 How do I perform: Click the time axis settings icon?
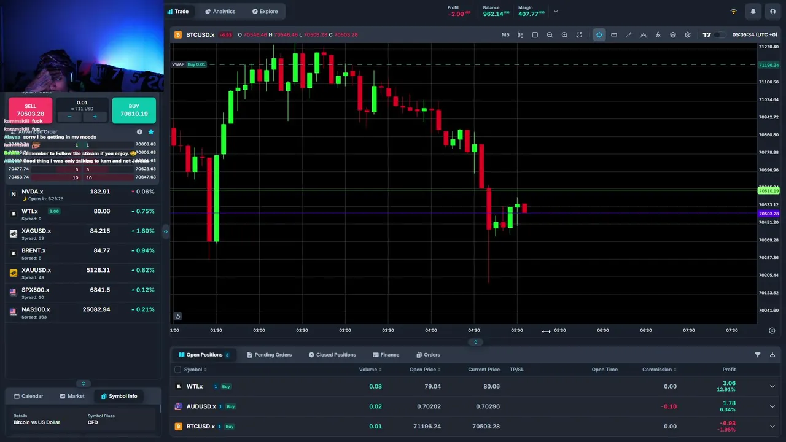click(772, 331)
